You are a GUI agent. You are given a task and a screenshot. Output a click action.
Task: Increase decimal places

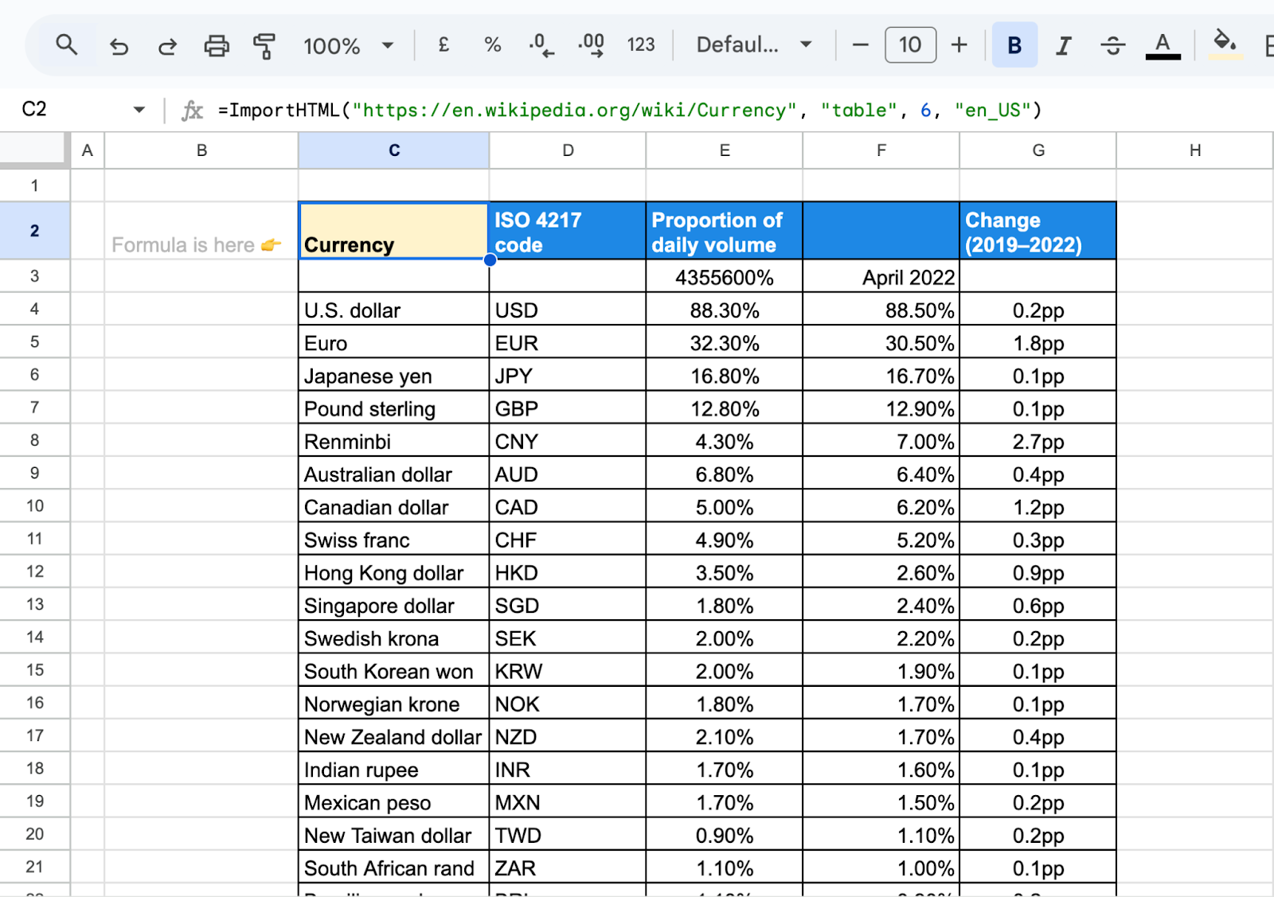tap(592, 45)
